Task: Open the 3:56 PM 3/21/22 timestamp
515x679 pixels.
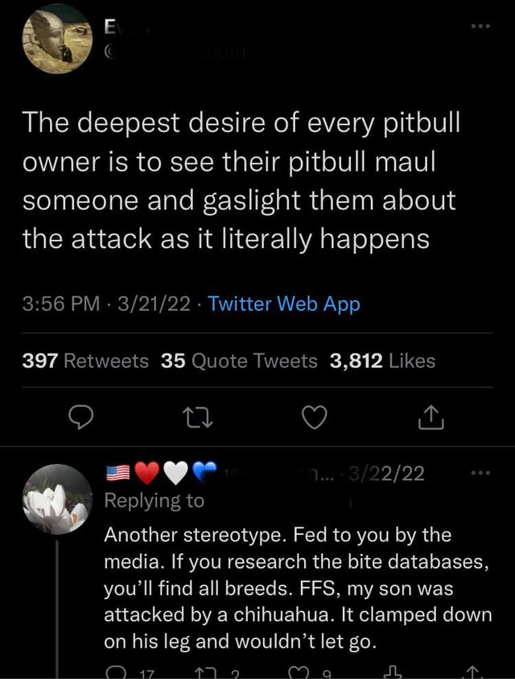Action: click(106, 304)
